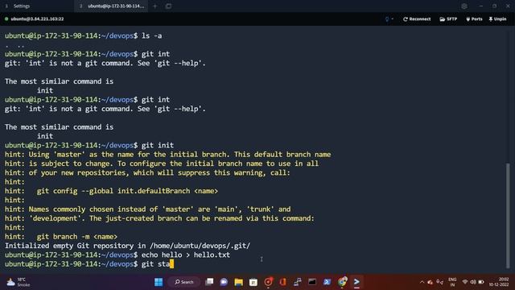
Task: Click the 'git config --global init.defaultBranch' hint
Action: (x=111, y=191)
